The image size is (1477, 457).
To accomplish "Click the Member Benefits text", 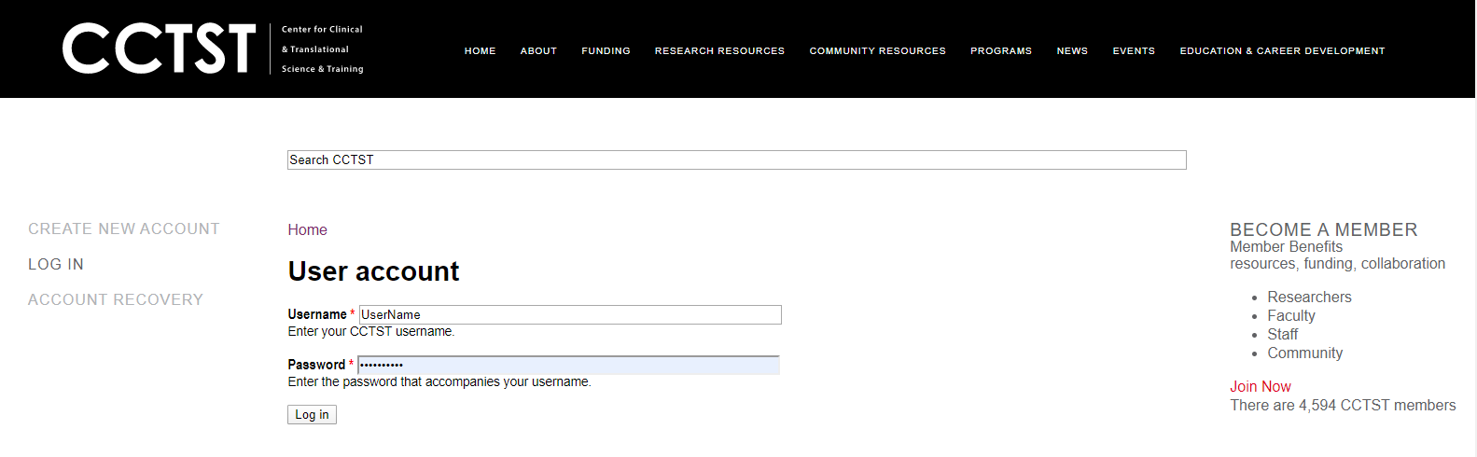I will tap(1286, 246).
